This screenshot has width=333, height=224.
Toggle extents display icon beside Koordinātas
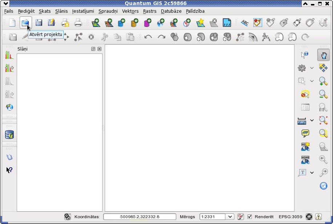(67, 217)
